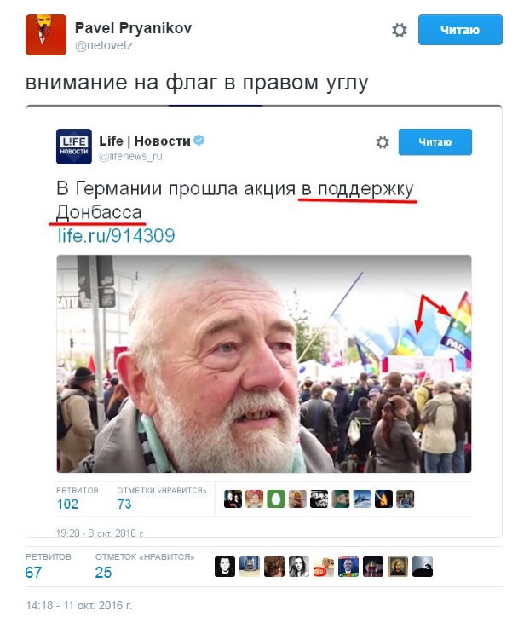
Task: Open the 14:18 - 11 окт. 2016 timestamp
Action: pyautogui.click(x=78, y=605)
